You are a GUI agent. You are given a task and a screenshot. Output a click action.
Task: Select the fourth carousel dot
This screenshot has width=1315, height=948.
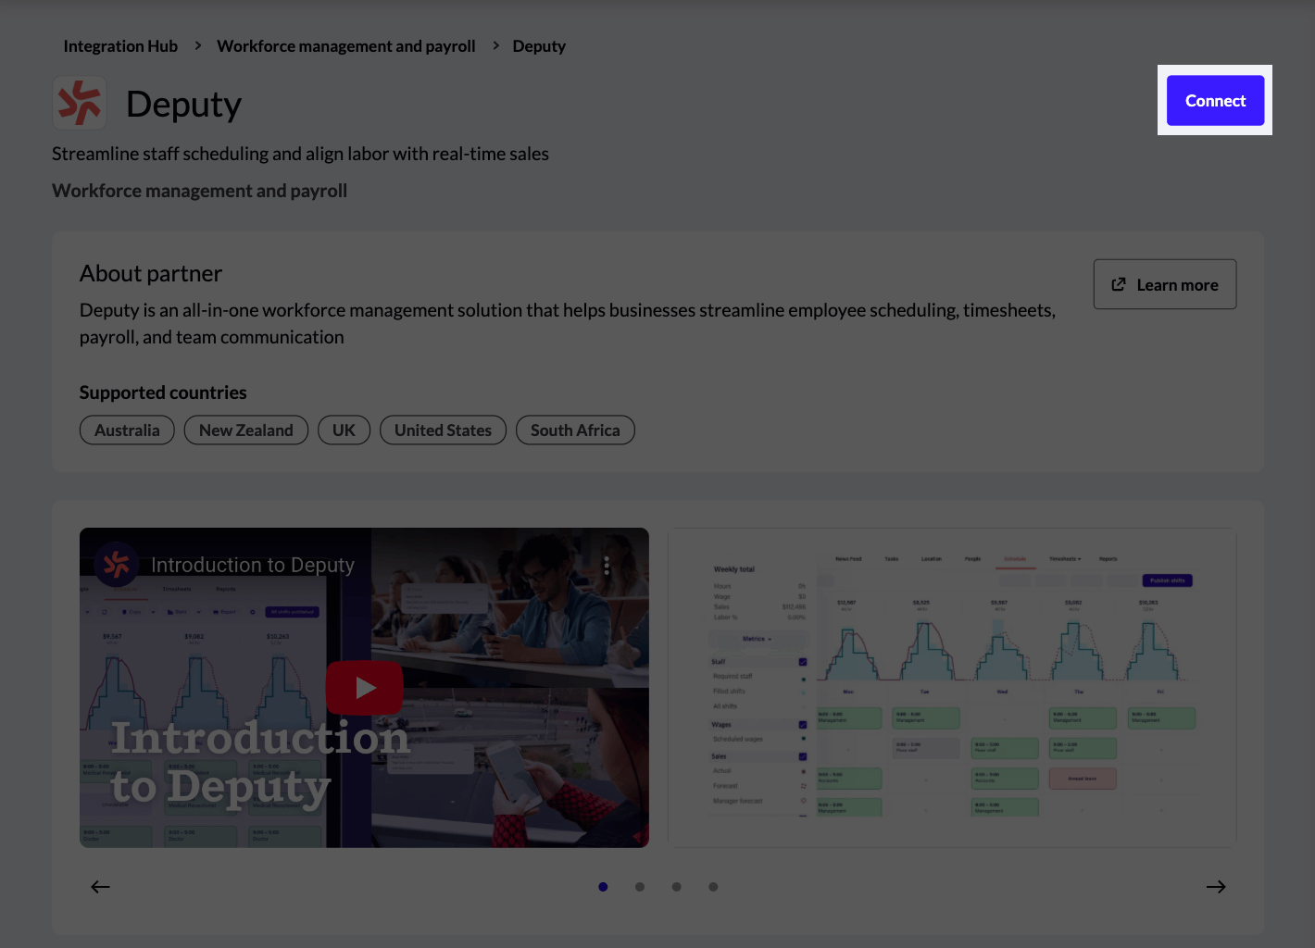[x=713, y=887]
